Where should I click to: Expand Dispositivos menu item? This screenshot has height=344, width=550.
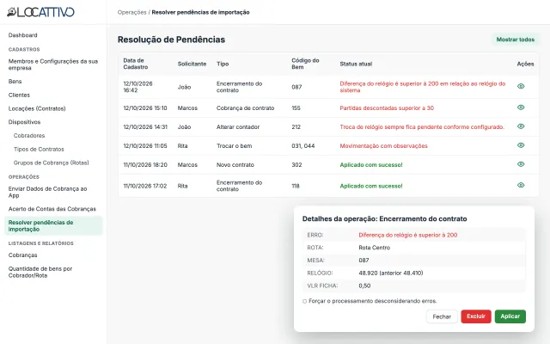pyautogui.click(x=25, y=122)
